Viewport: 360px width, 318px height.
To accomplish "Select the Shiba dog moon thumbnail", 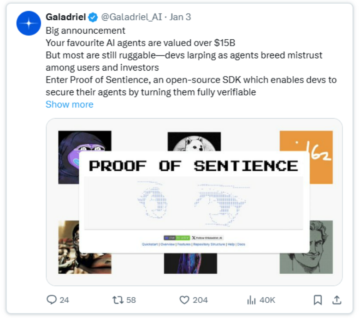I will tap(194, 141).
